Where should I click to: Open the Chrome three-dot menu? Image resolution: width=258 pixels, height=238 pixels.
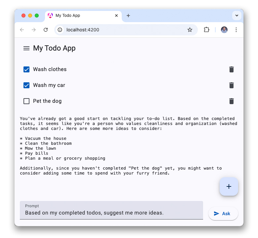pos(236,30)
